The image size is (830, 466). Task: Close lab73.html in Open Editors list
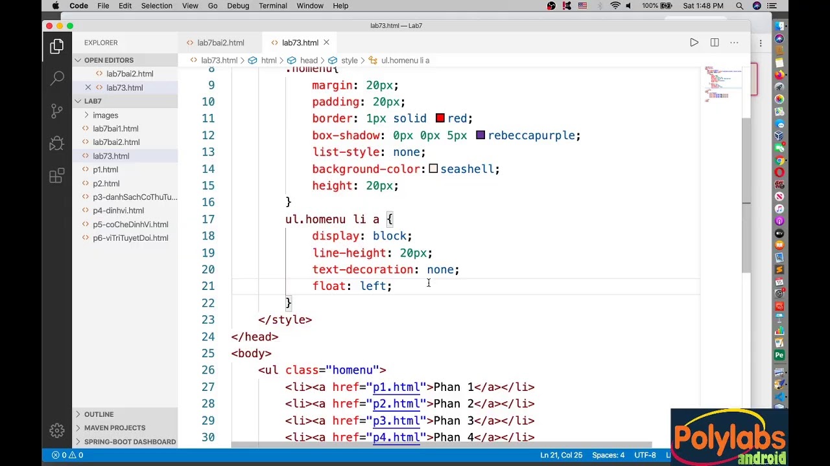point(88,87)
